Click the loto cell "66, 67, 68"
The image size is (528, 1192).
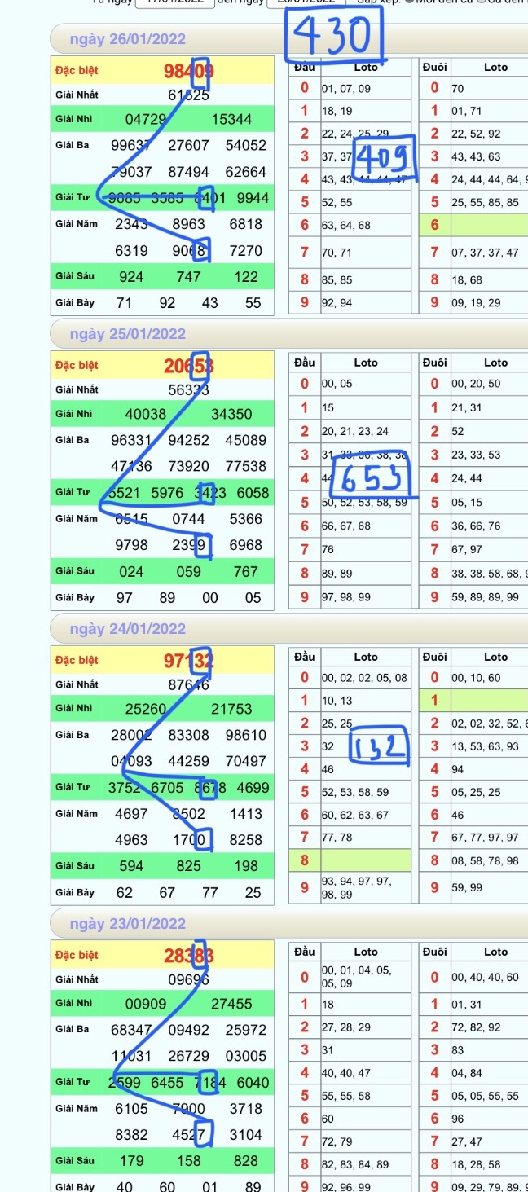[x=345, y=526]
